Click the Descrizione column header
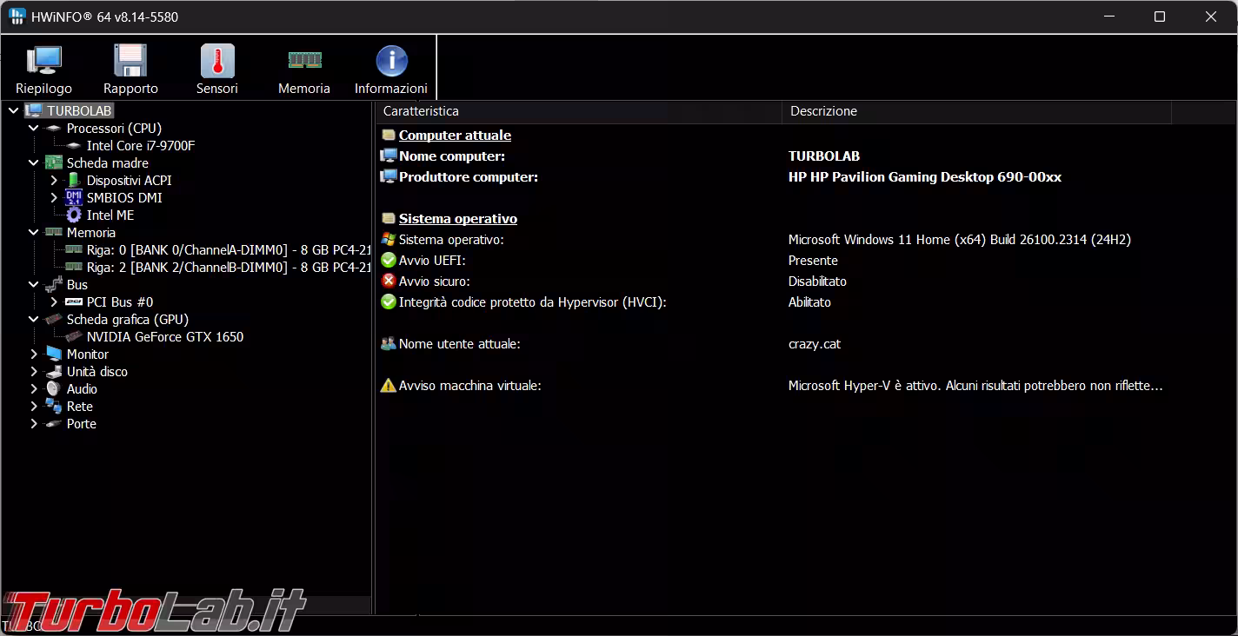The height and width of the screenshot is (636, 1238). point(823,111)
